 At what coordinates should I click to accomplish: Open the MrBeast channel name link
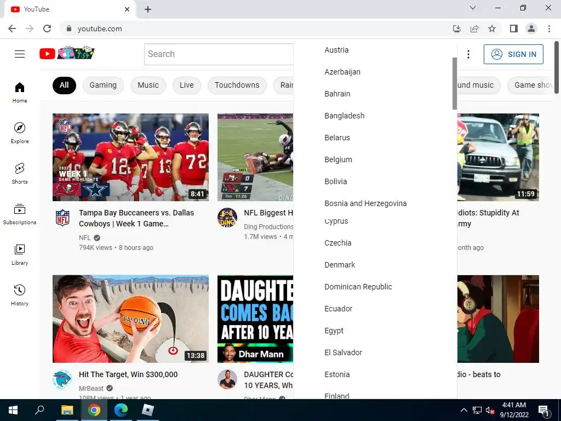click(x=91, y=389)
